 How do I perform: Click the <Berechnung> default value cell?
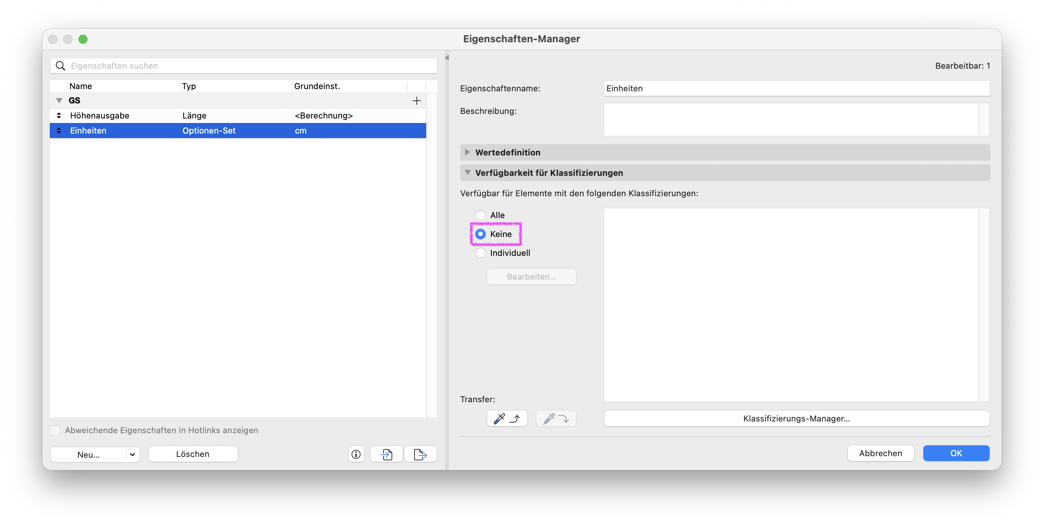coord(323,115)
